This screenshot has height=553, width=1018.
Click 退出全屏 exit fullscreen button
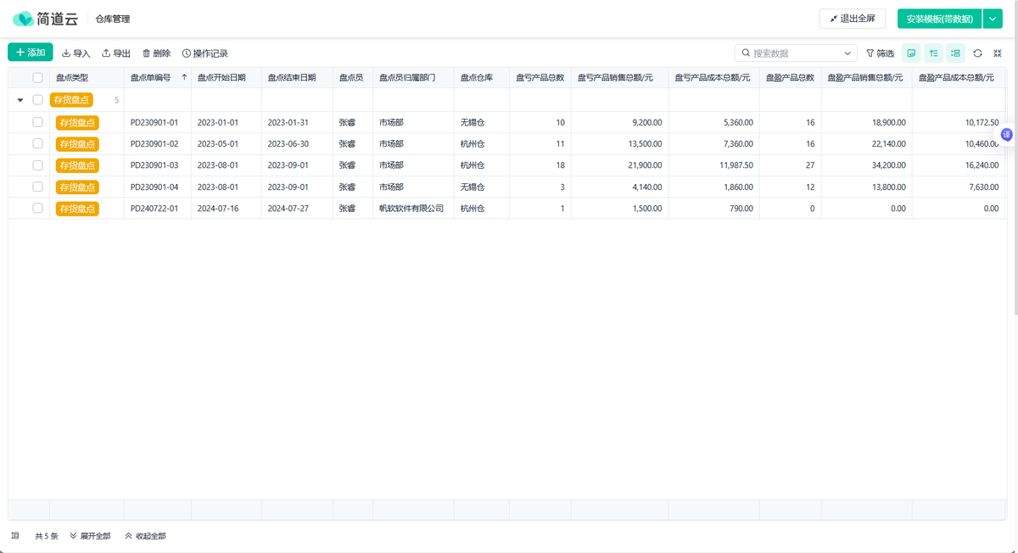852,19
